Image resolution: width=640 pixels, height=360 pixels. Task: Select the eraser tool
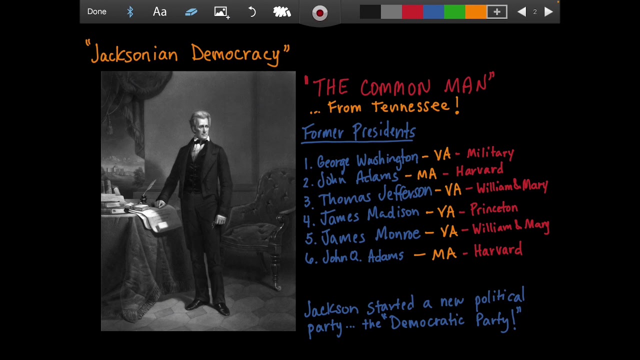(x=191, y=12)
